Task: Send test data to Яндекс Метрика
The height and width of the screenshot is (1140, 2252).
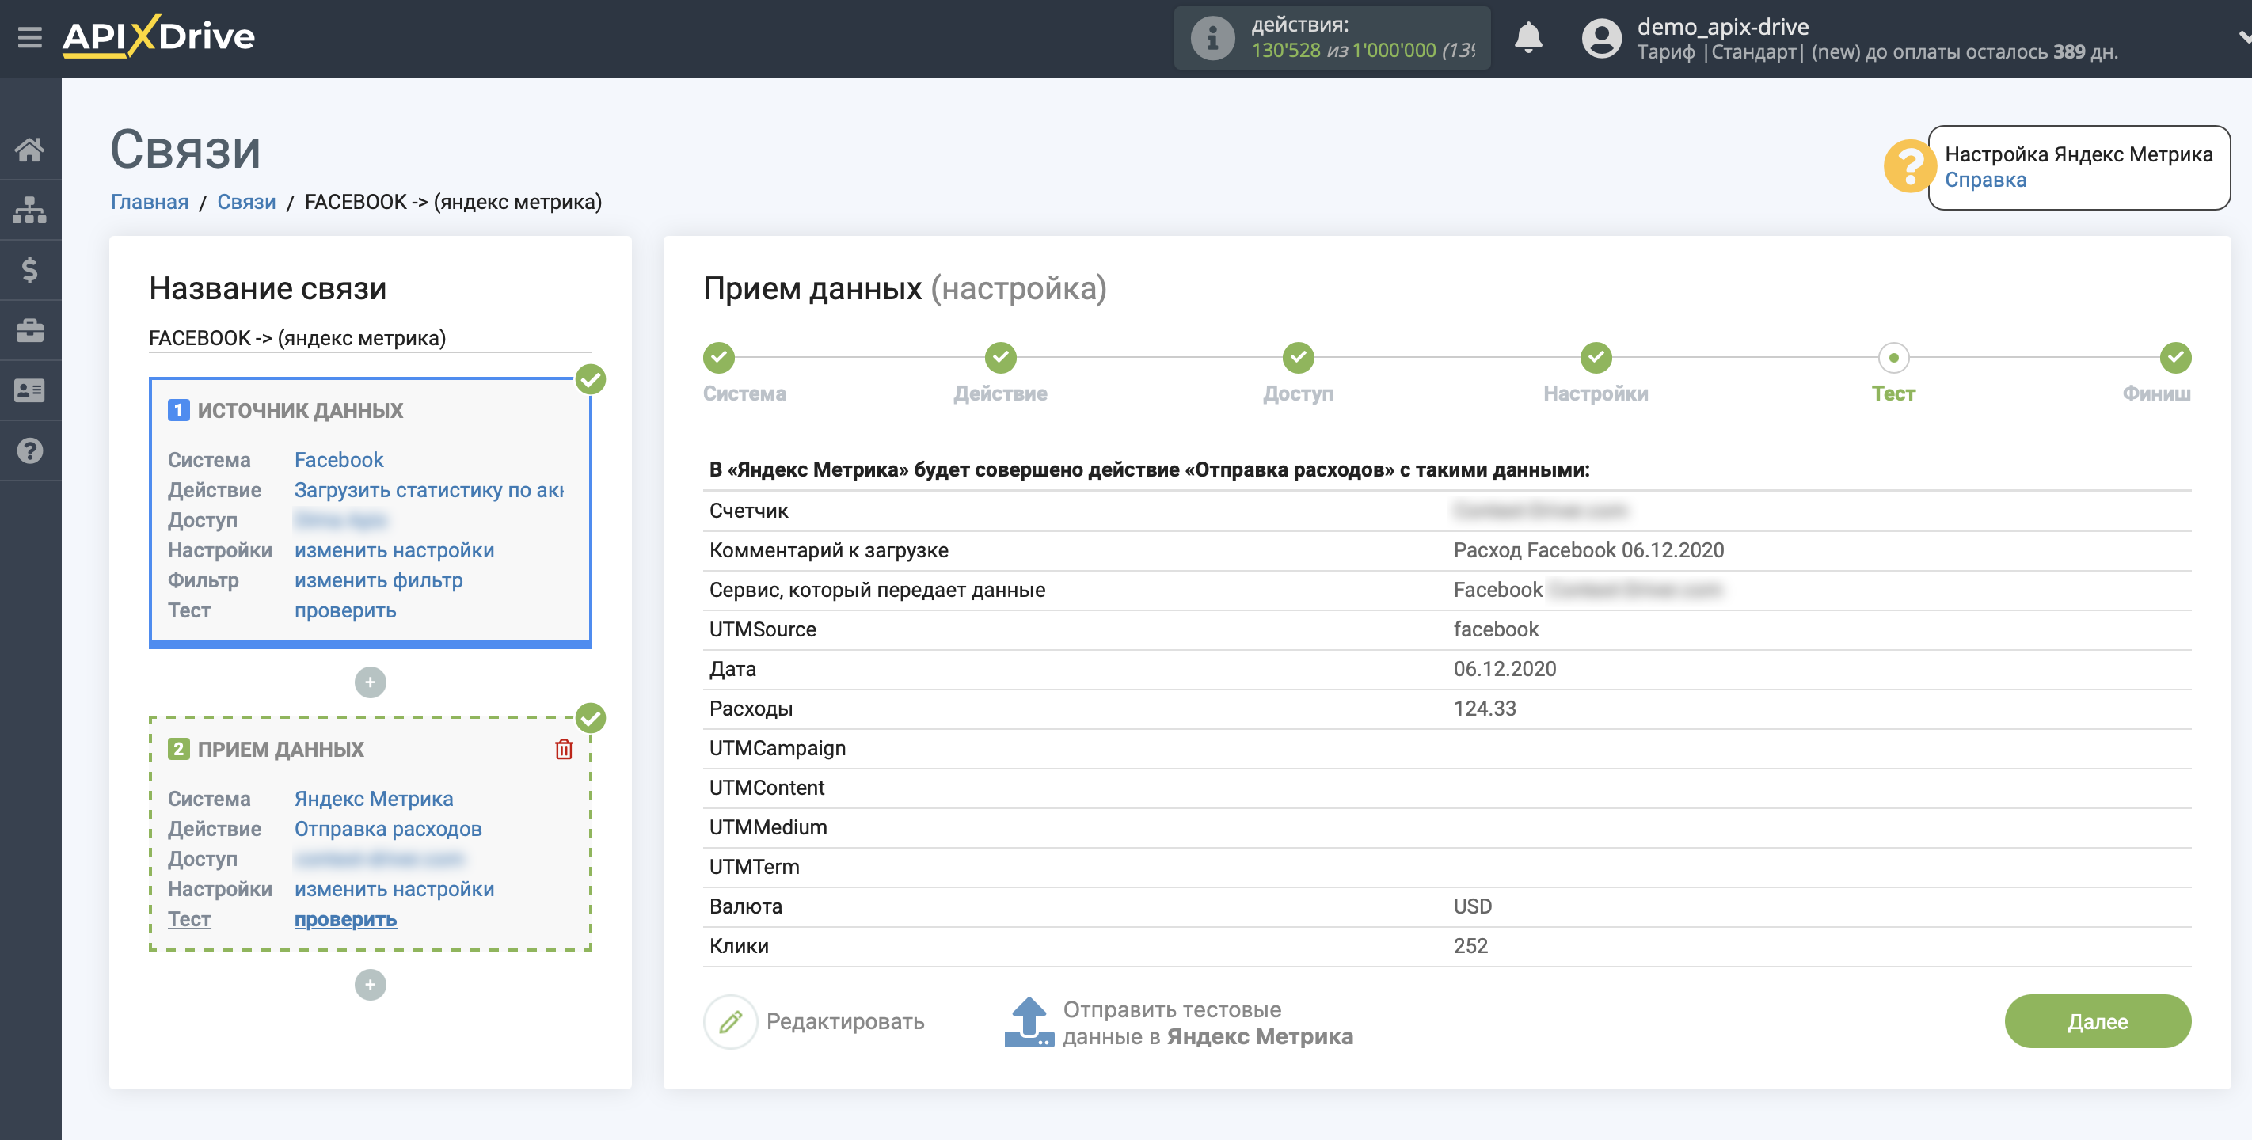Action: [x=1207, y=1023]
